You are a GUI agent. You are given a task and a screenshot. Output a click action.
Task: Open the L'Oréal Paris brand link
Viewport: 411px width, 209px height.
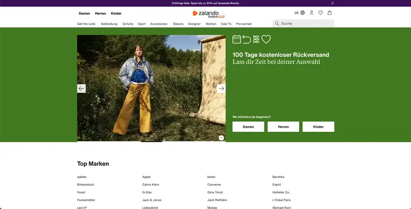click(x=282, y=200)
